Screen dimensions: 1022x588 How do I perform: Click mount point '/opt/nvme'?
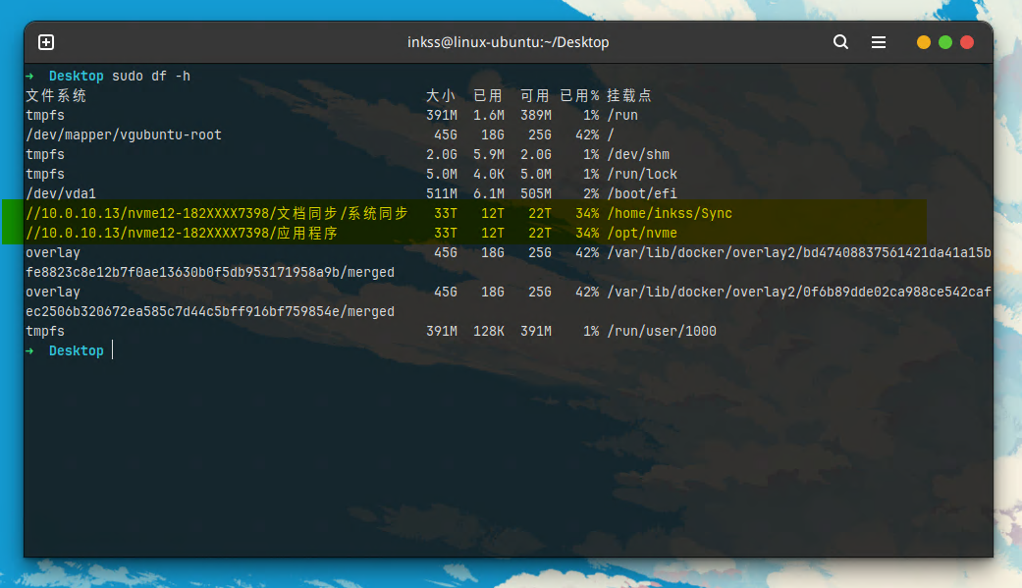pos(642,233)
